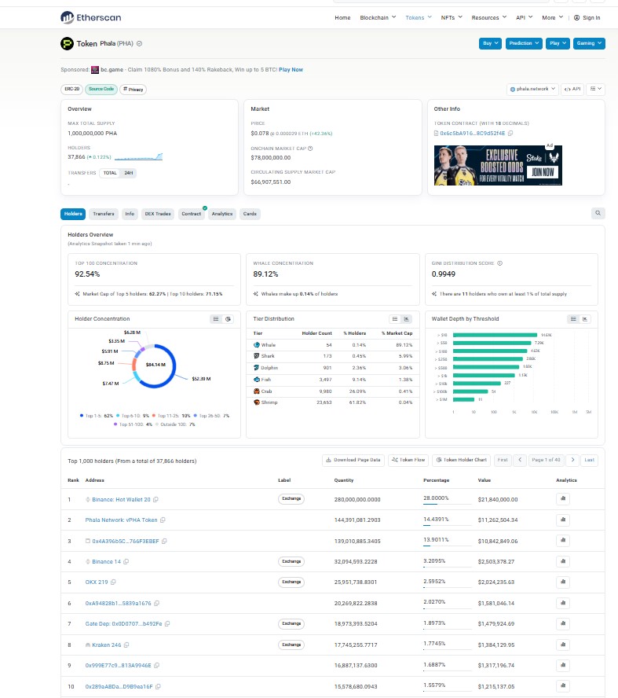Viewport: 618px width, 698px height.
Task: Open analytics for Kraken 246 row
Action: 563,644
